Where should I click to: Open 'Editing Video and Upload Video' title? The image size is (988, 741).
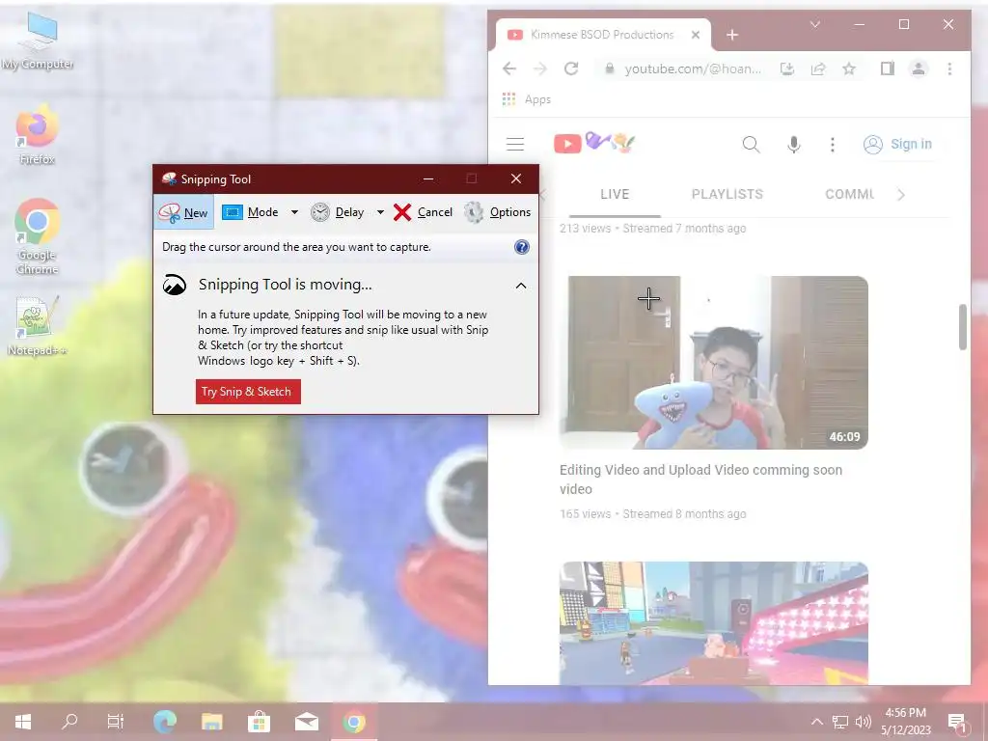click(700, 479)
